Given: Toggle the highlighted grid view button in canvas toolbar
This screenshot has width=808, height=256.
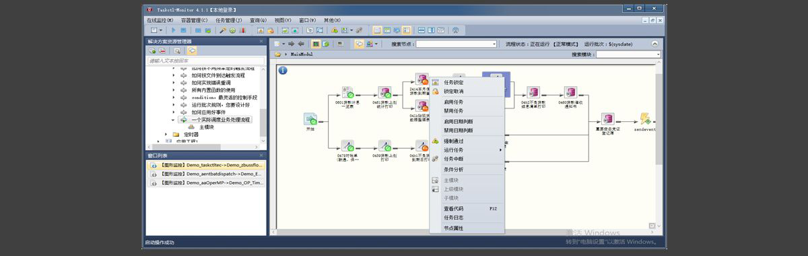Looking at the screenshot, I should 315,44.
